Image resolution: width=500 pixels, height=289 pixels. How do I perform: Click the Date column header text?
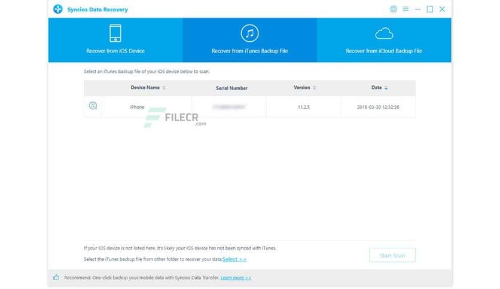point(377,88)
